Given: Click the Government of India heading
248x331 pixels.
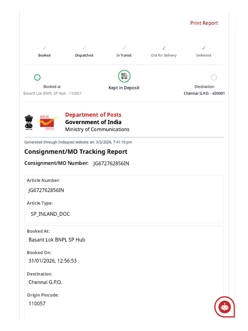Looking at the screenshot, I should pos(93,122).
